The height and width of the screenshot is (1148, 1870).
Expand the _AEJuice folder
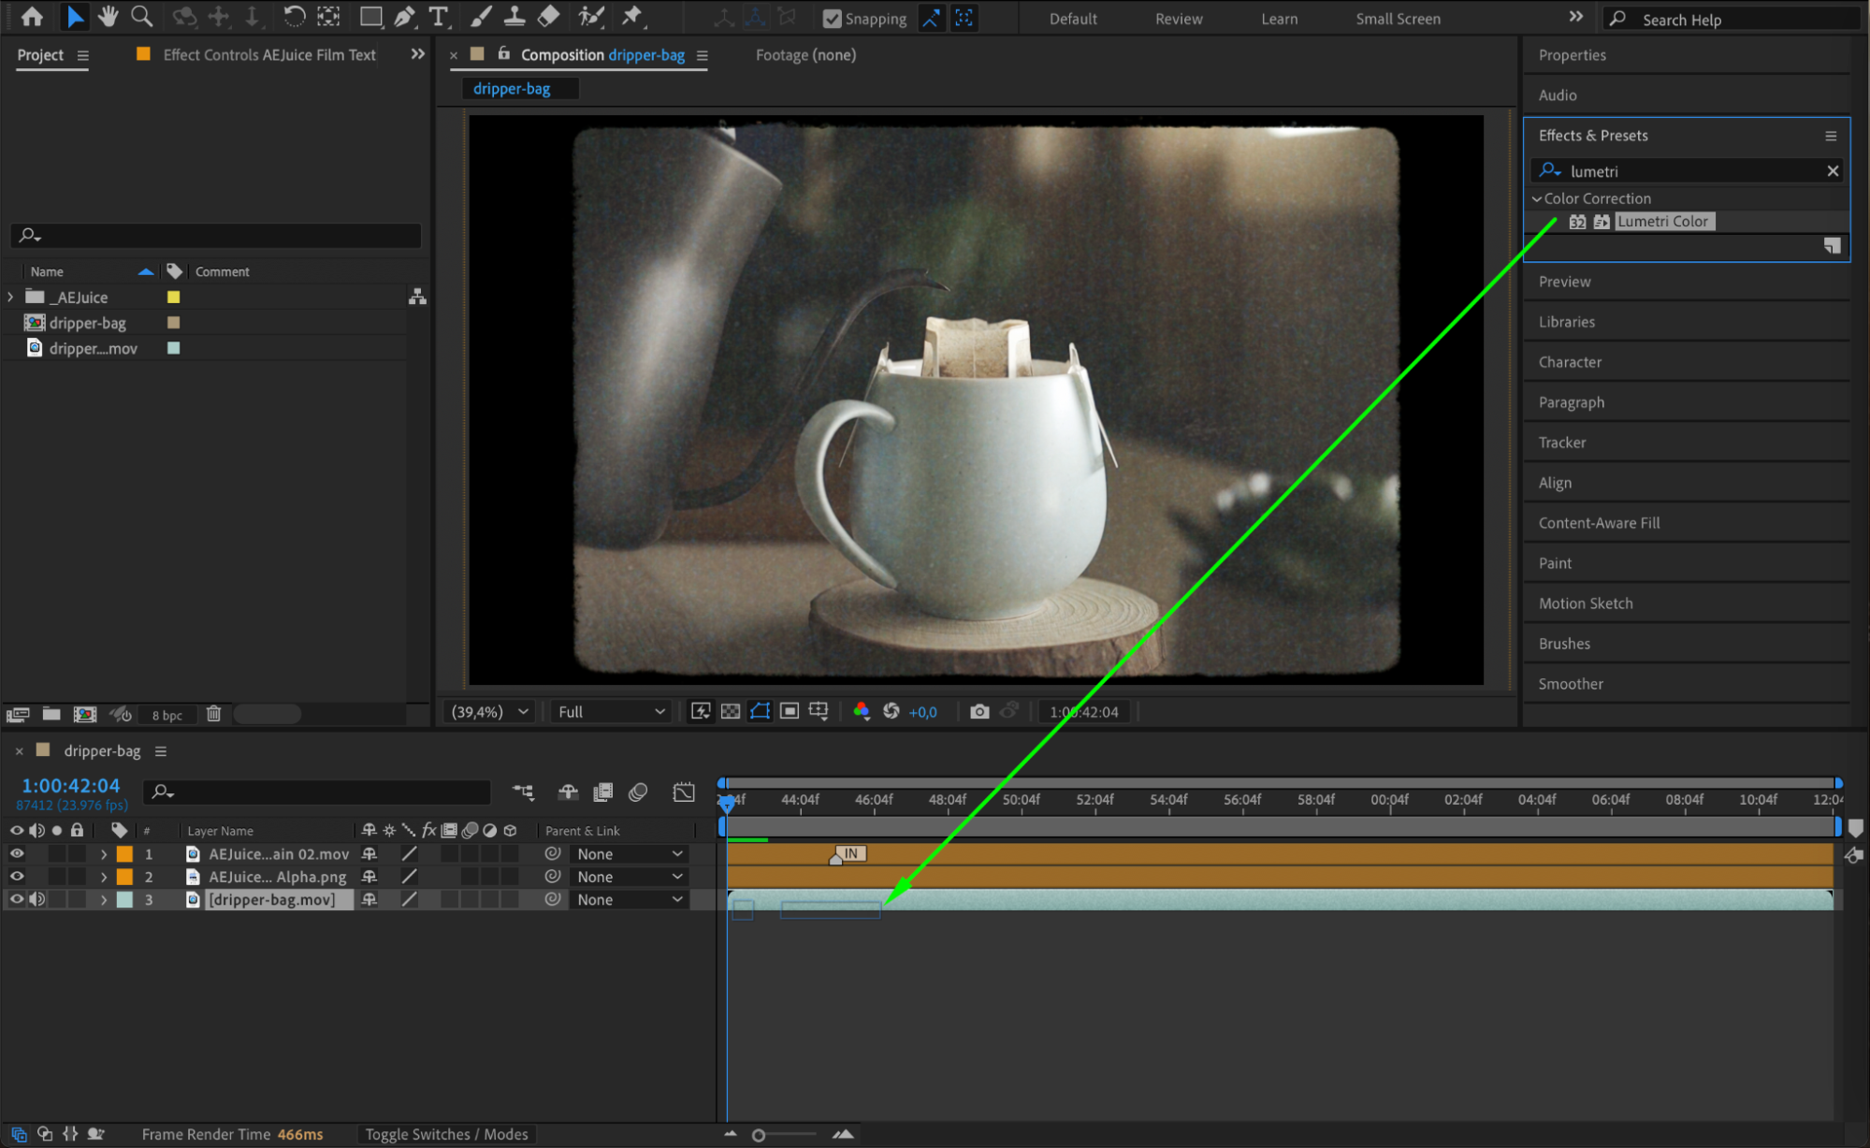(11, 297)
